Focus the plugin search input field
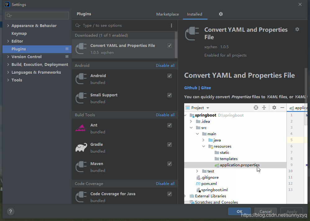 121,25
